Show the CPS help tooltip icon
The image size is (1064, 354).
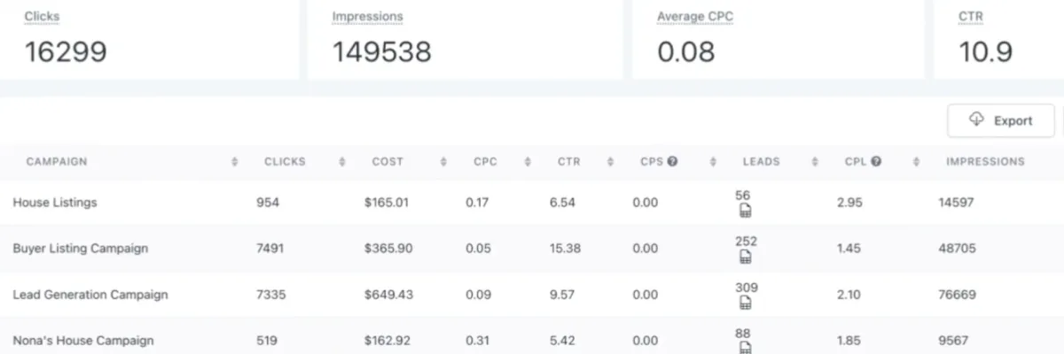[x=673, y=162]
